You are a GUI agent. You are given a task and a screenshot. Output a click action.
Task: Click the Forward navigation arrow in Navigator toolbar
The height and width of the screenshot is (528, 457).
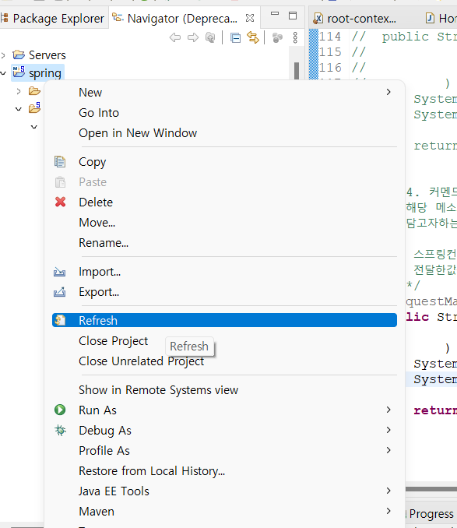193,37
